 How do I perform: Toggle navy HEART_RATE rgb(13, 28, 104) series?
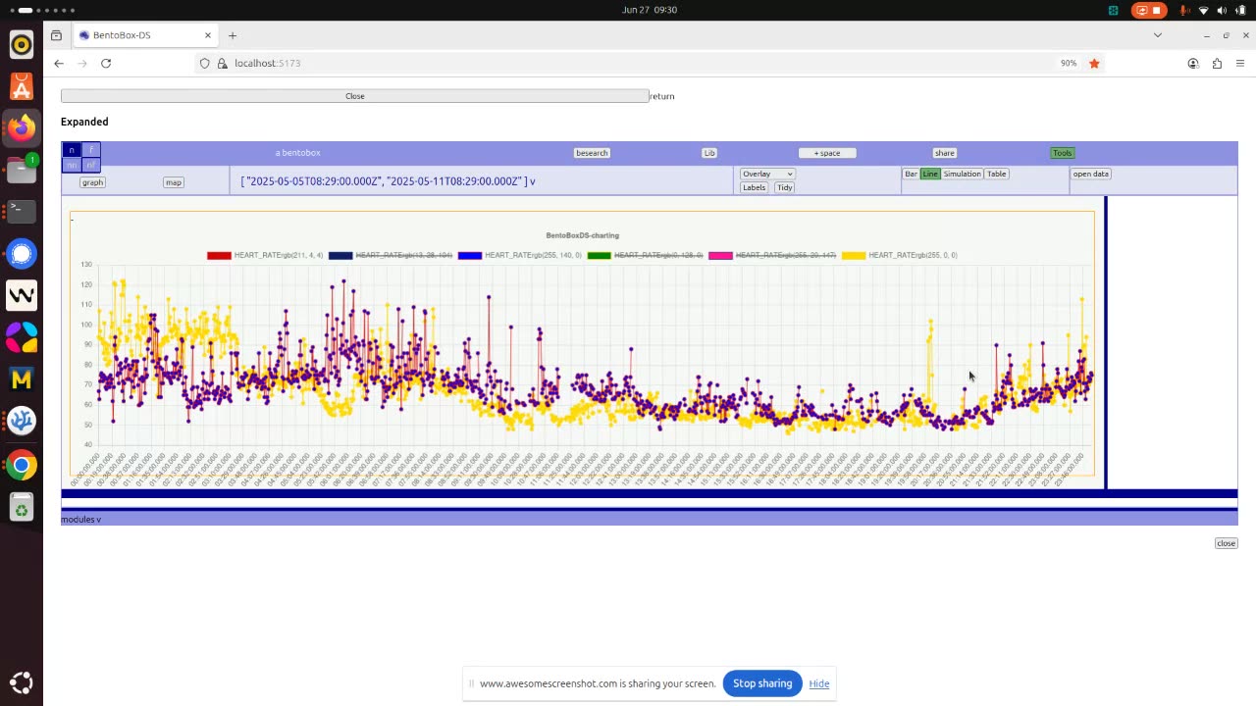click(391, 255)
